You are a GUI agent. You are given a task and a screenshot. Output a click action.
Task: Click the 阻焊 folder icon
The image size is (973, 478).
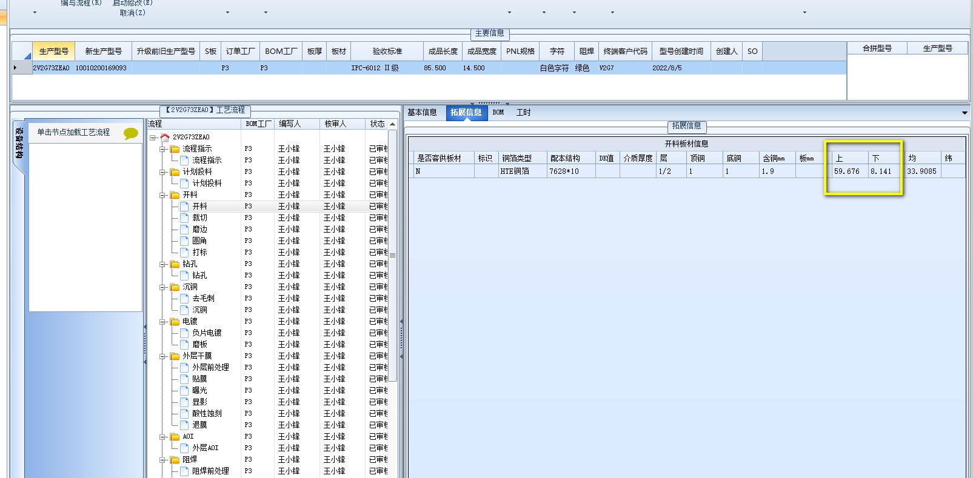click(x=175, y=459)
